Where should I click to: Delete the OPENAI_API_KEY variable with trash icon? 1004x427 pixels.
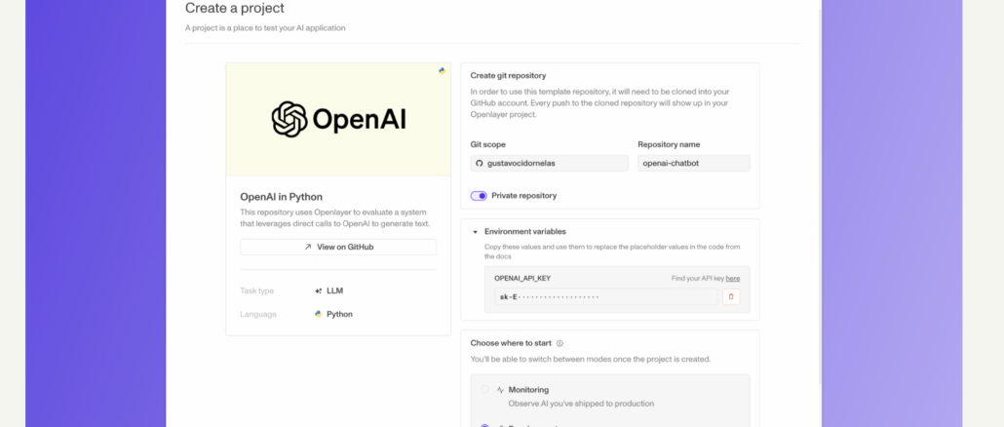(x=731, y=296)
